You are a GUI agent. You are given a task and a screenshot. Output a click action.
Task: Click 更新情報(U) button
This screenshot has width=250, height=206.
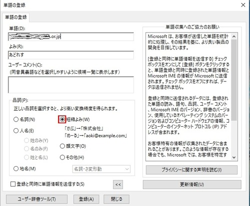[x=192, y=185]
